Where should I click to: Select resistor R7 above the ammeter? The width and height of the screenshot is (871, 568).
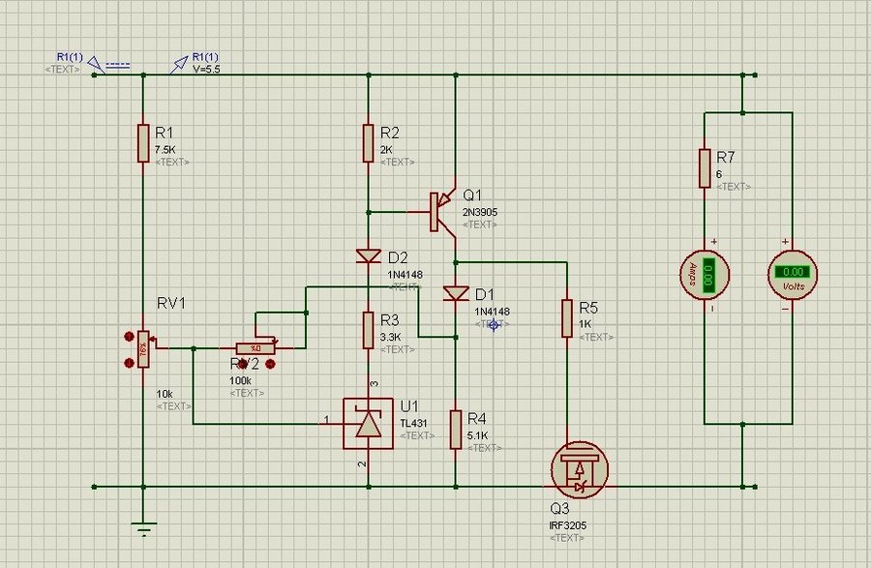tap(704, 168)
